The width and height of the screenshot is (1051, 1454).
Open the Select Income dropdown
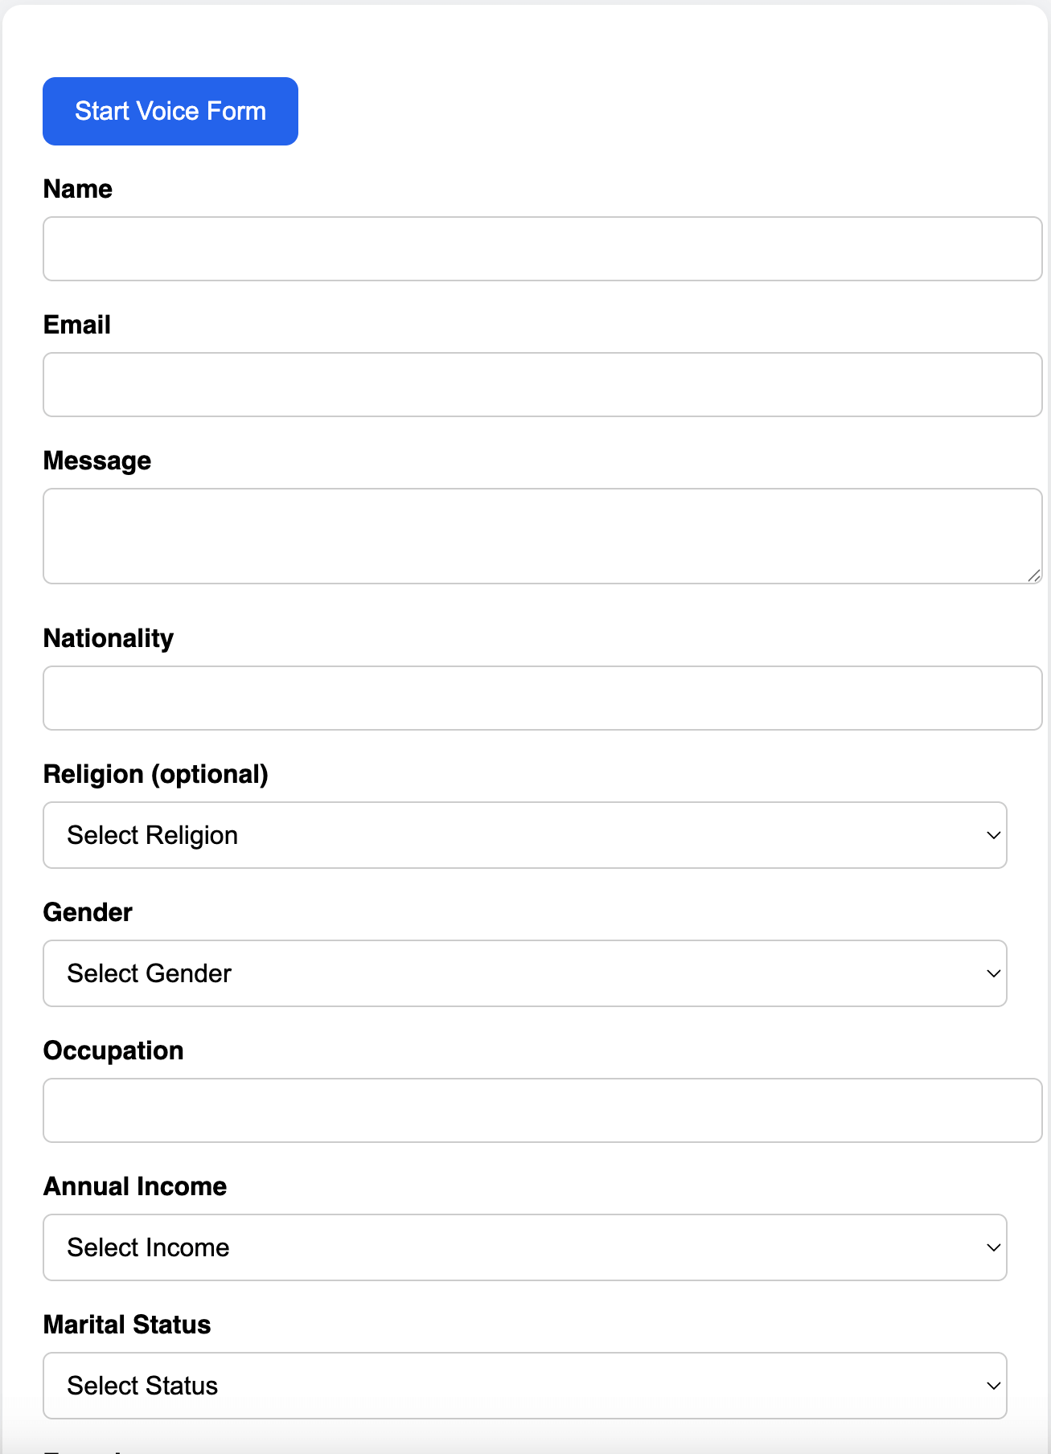tap(524, 1247)
